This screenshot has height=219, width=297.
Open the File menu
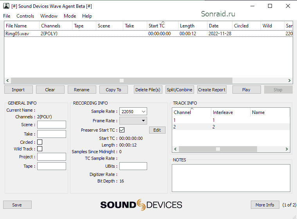tap(7, 16)
